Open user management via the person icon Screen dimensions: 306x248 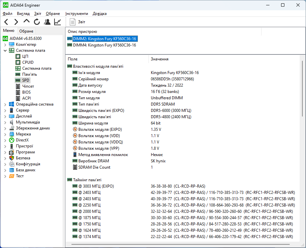pos(47,22)
